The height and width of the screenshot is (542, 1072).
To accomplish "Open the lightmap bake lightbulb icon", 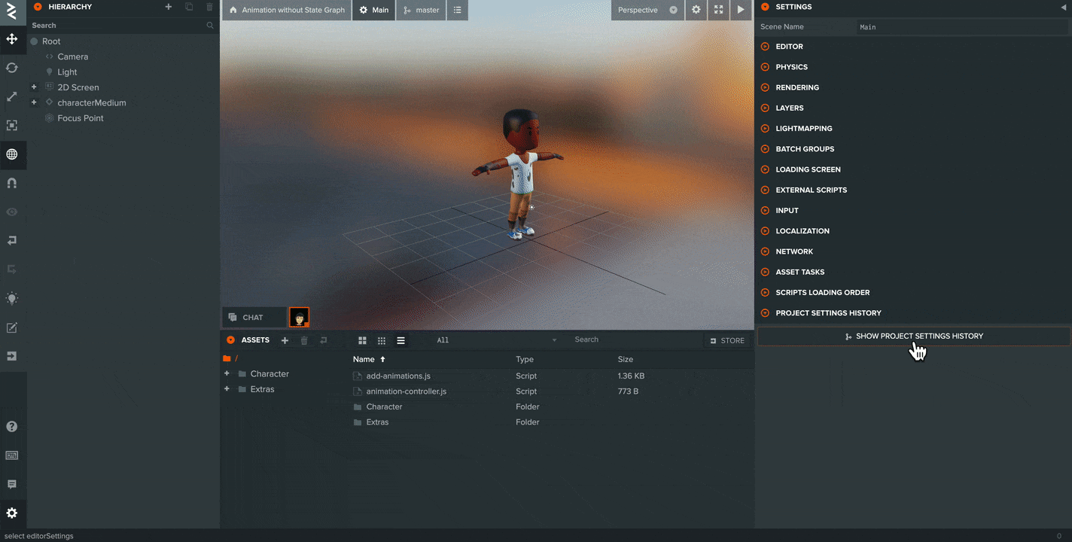I will point(12,298).
